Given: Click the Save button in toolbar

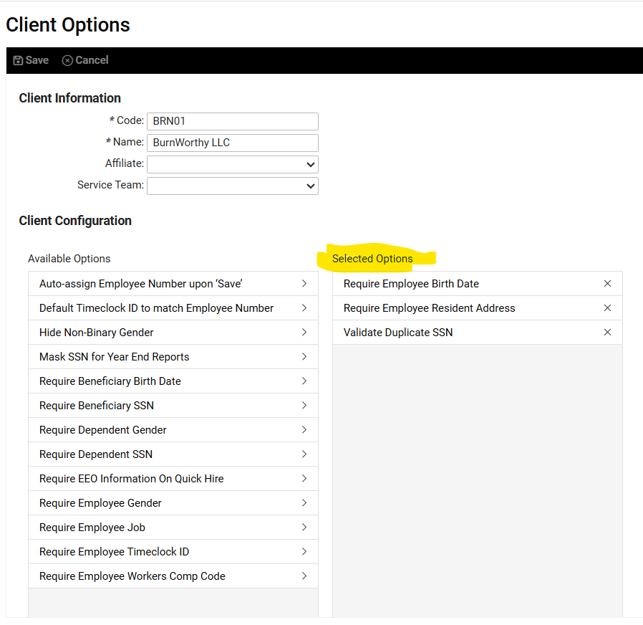Looking at the screenshot, I should click(31, 60).
